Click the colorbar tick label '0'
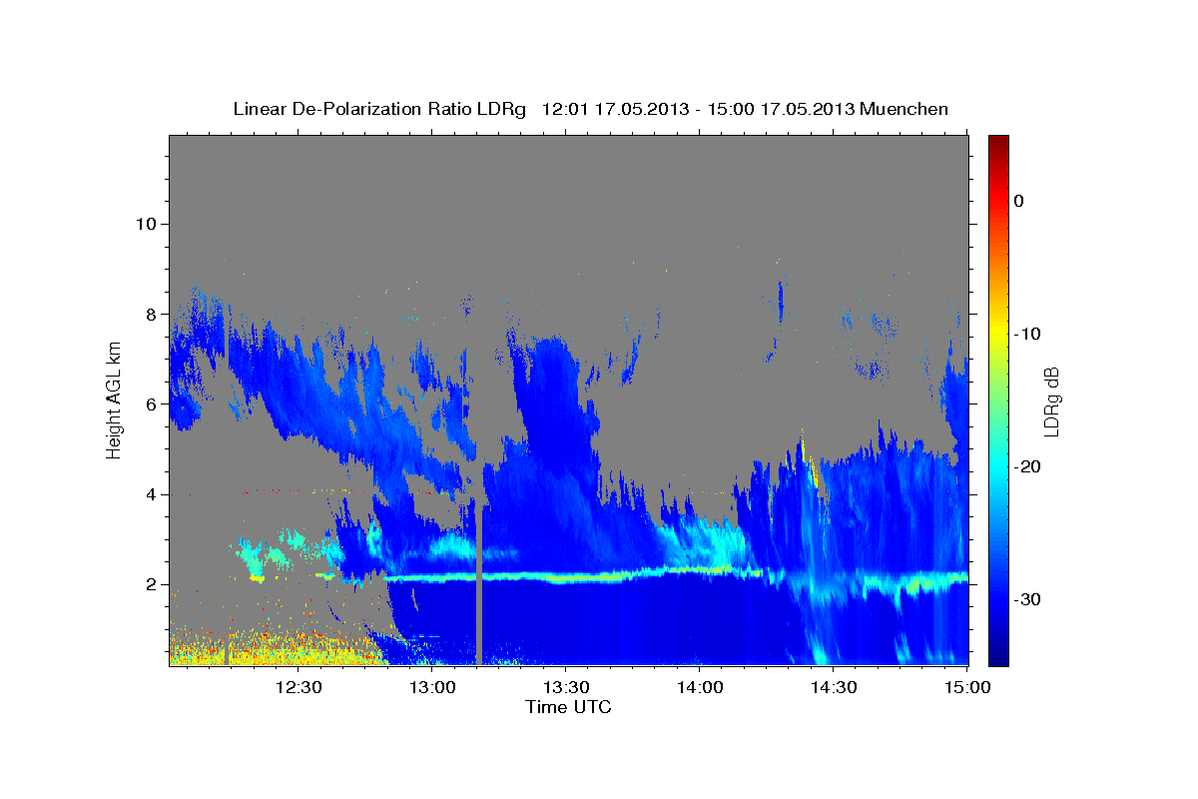The image size is (1198, 799). (1019, 201)
